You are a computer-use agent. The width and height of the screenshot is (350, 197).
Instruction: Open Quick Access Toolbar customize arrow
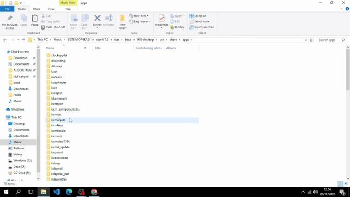point(21,3)
